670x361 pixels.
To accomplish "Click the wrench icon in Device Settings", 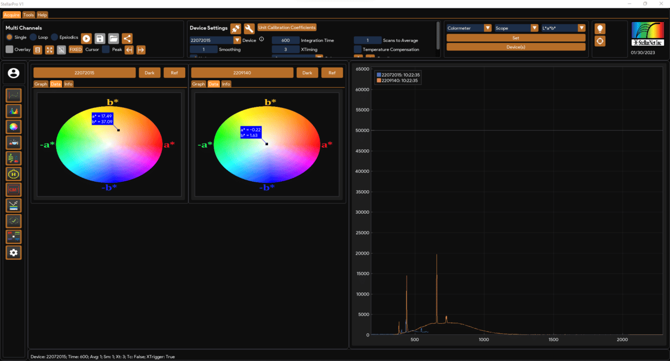I will pyautogui.click(x=249, y=28).
